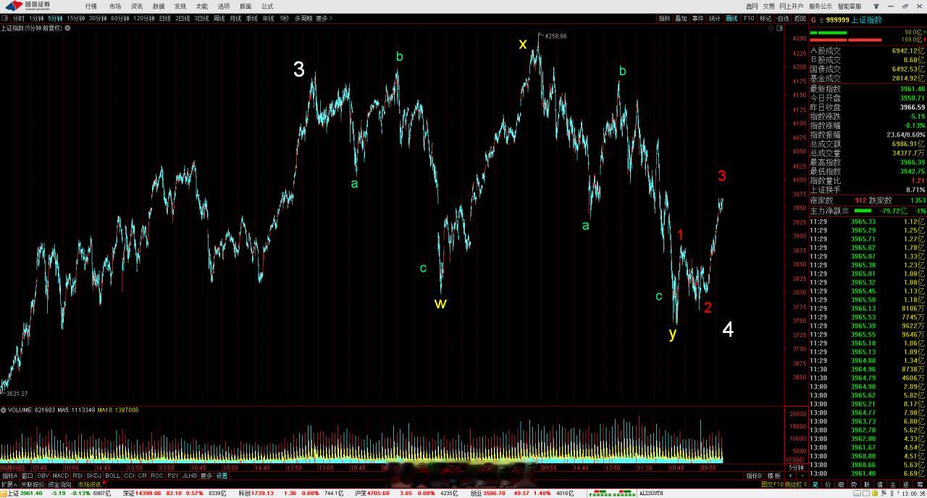This screenshot has height=498, width=927.
Task: Select the PSY indicator
Action: point(173,476)
